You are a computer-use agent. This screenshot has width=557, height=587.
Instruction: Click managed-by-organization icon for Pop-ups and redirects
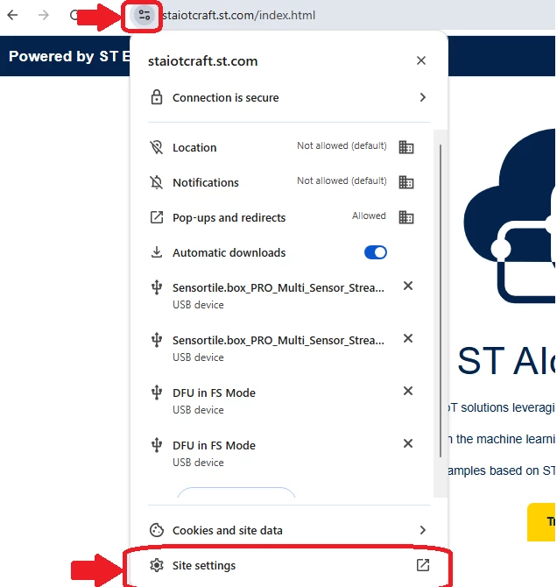click(x=406, y=217)
